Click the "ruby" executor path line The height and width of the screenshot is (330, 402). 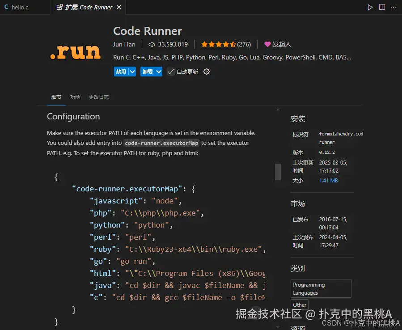coord(178,249)
